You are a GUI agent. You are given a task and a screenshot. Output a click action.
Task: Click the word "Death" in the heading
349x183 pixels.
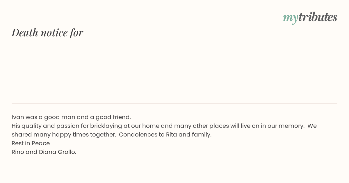pos(25,33)
